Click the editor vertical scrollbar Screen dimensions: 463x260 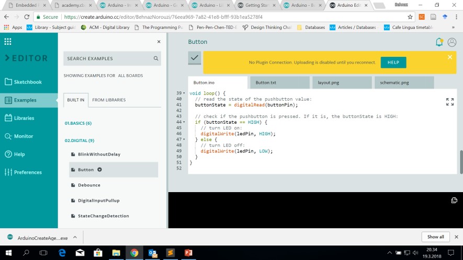tap(461, 162)
